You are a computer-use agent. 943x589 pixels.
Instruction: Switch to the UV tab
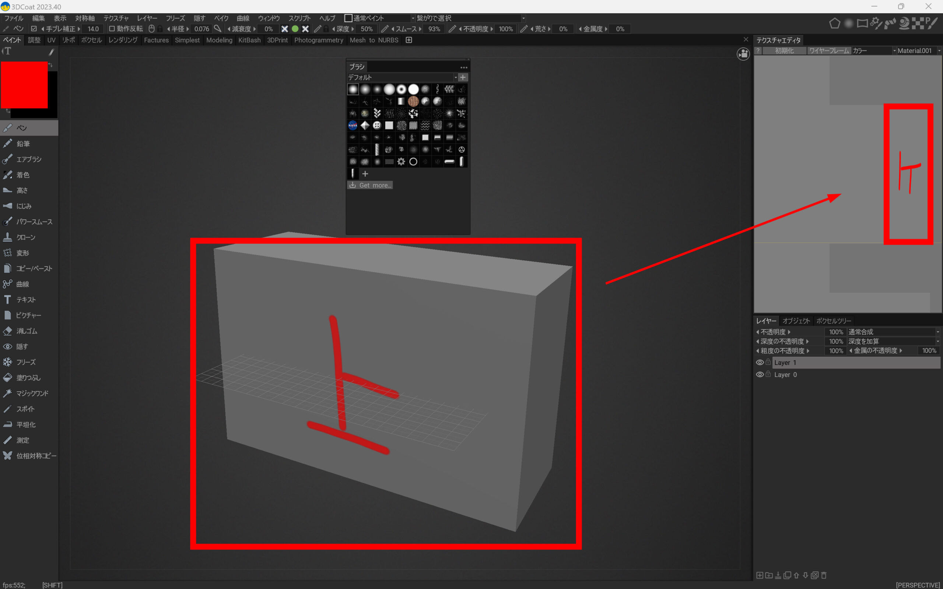51,40
